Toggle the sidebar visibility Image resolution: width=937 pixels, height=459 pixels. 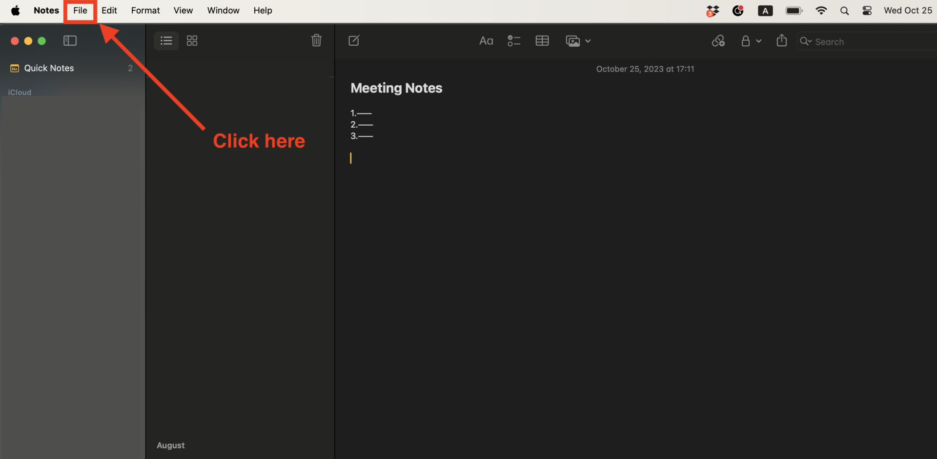[x=70, y=40]
